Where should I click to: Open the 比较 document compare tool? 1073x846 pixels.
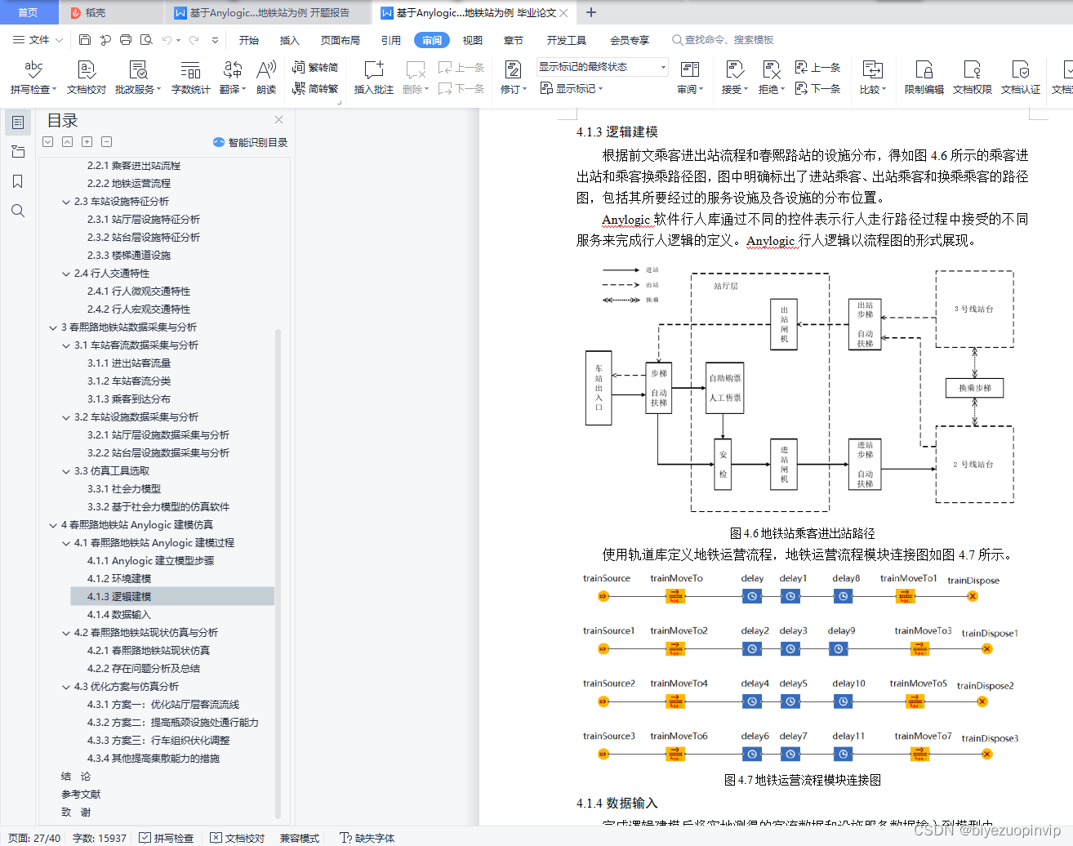[872, 76]
